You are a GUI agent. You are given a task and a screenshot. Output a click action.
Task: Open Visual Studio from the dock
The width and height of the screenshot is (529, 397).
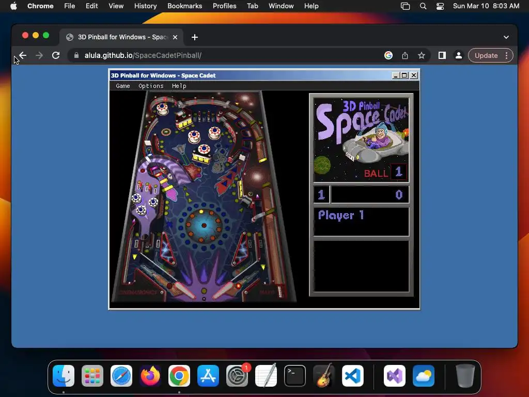394,376
